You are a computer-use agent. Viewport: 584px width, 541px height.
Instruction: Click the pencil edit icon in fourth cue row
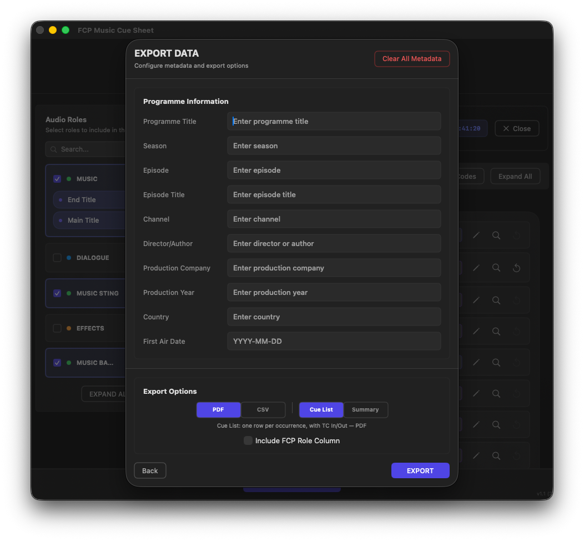click(476, 331)
